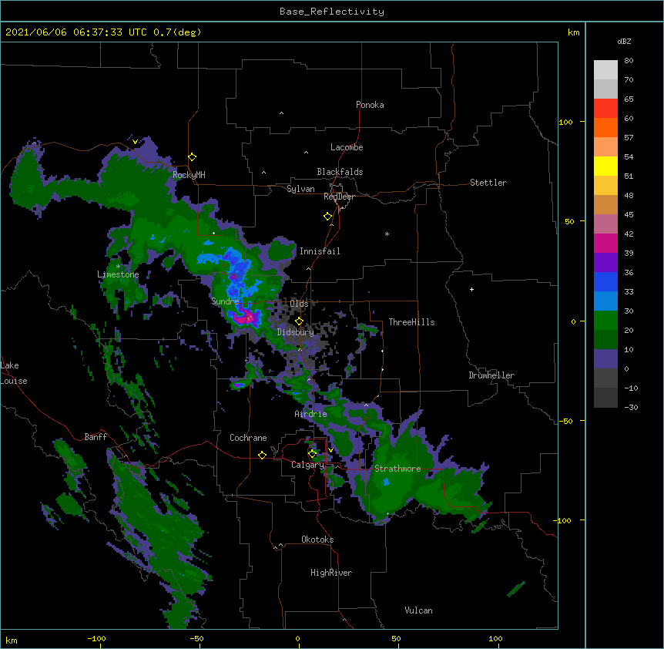Click the right axis -50 km tick label
Screen dimensions: 664x649
(x=565, y=421)
